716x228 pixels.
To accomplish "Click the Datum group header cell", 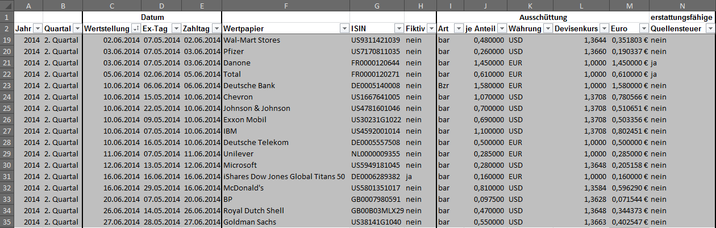I will coord(152,17).
